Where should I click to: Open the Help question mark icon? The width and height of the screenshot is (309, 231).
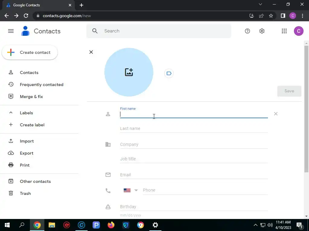[x=247, y=31]
